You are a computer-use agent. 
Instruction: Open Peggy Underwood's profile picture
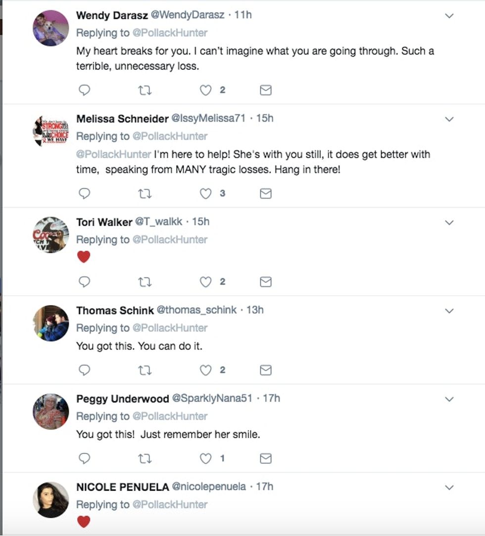pos(51,411)
